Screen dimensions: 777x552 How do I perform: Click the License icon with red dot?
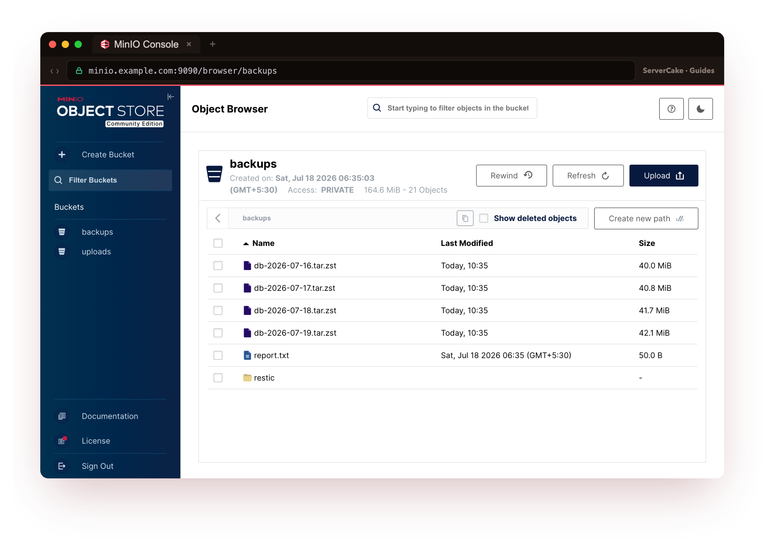(x=62, y=441)
